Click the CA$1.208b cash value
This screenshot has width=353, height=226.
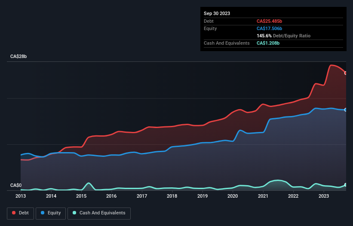pyautogui.click(x=268, y=43)
